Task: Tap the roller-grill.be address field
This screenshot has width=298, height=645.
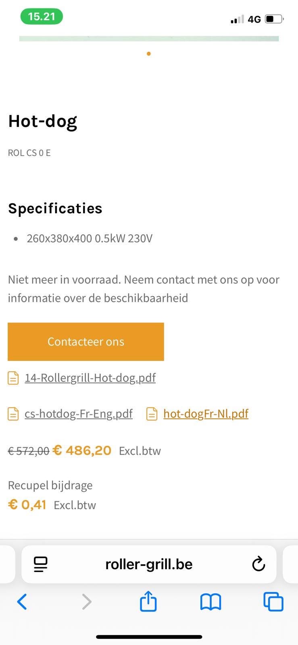Action: pyautogui.click(x=149, y=564)
